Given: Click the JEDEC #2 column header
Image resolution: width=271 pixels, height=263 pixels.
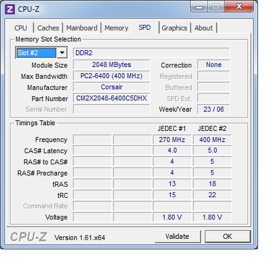Looking at the screenshot, I should point(212,128).
